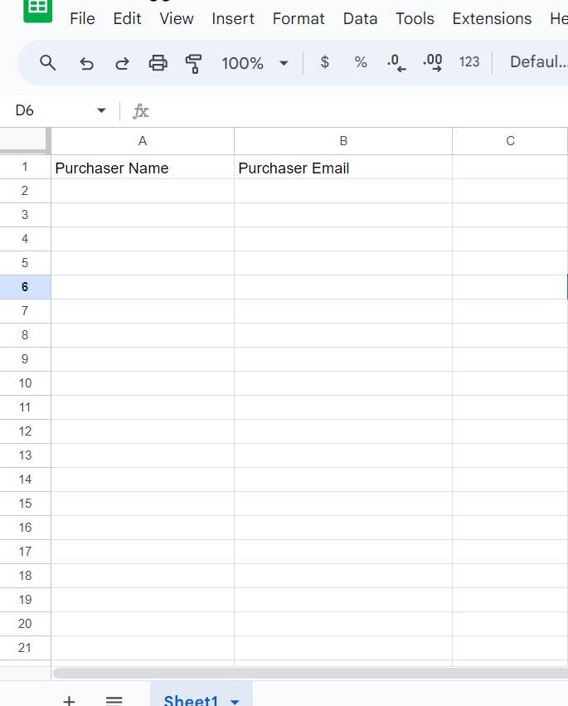Activate the Paint format roller icon
568x706 pixels.
coord(194,62)
